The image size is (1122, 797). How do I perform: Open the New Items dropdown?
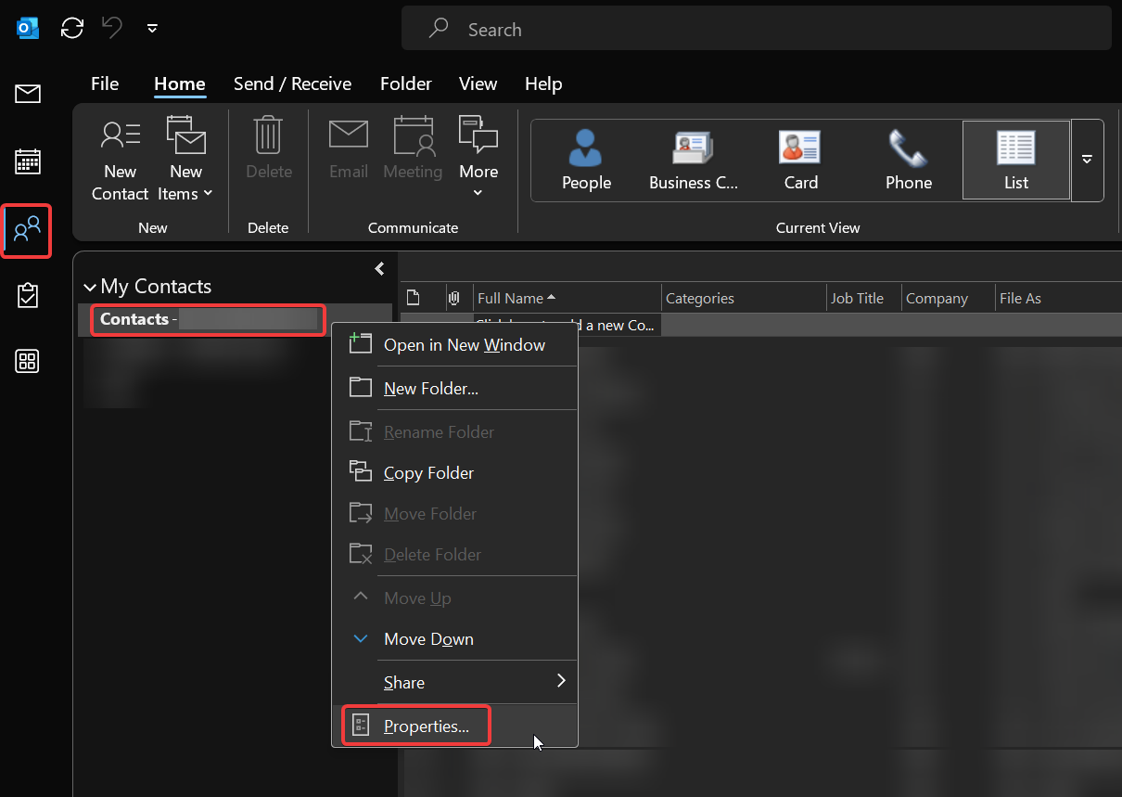point(185,159)
